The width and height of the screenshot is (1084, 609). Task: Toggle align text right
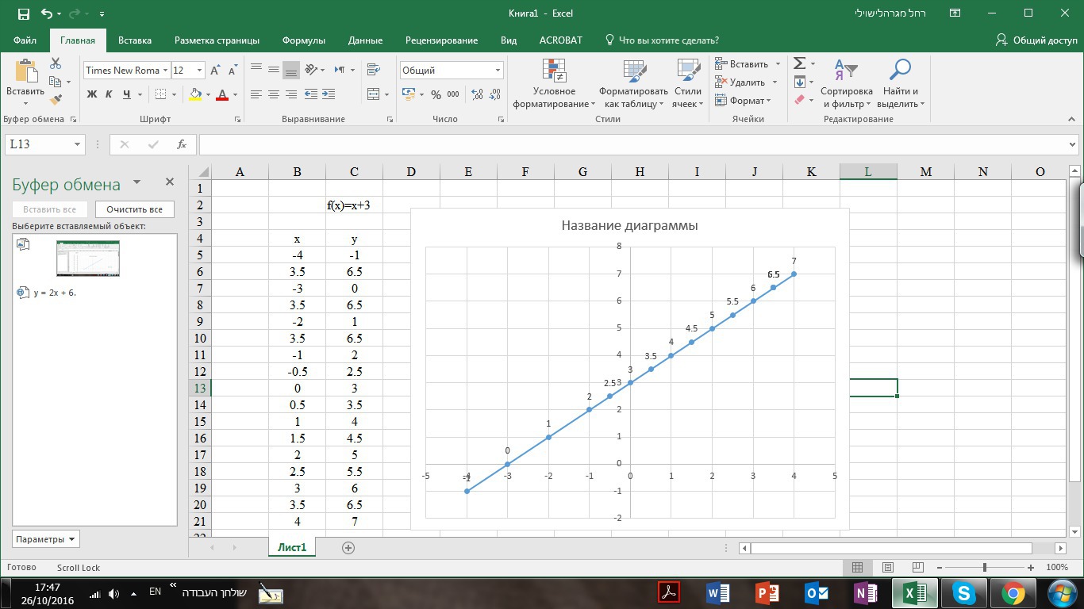click(291, 94)
